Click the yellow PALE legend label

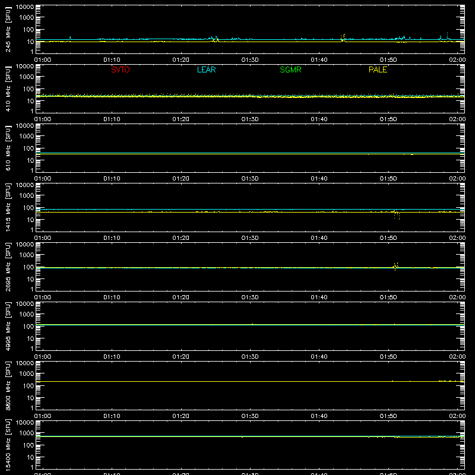[378, 69]
